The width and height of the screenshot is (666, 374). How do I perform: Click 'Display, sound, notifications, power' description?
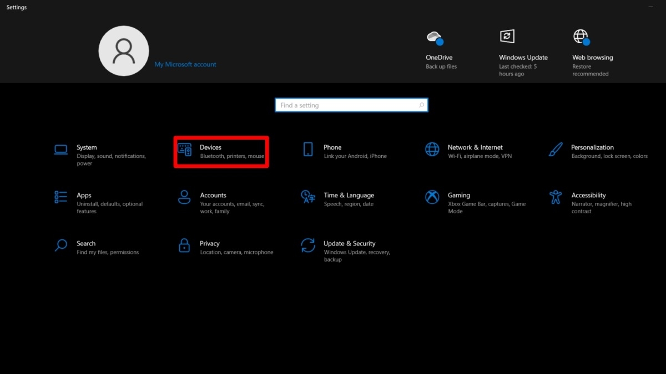(111, 160)
